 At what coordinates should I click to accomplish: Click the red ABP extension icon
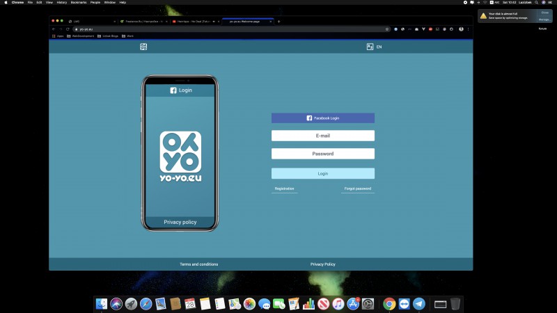[430, 29]
